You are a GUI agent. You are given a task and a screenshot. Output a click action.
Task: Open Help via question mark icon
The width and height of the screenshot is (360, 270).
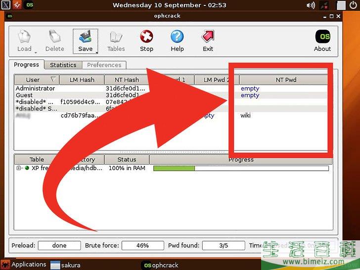pos(177,37)
